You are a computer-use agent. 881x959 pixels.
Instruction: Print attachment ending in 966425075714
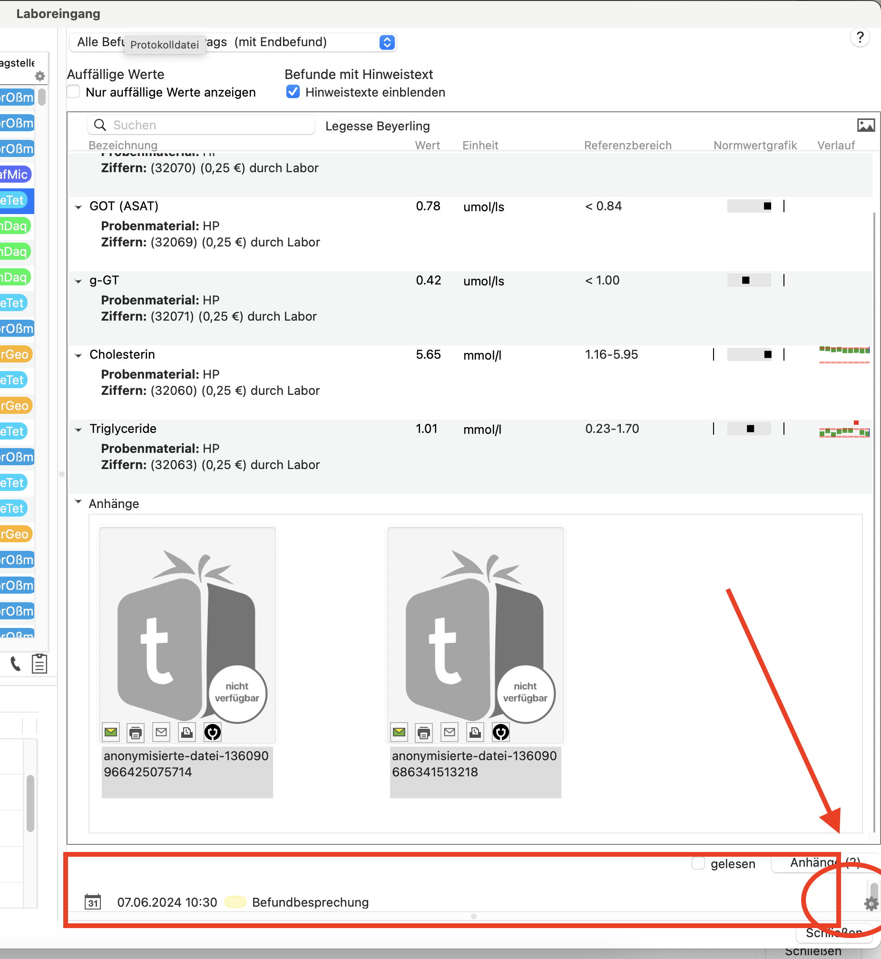pos(136,732)
